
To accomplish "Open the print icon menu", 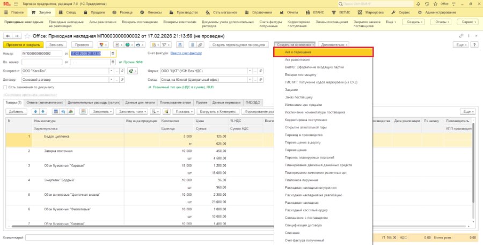I will pyautogui.click(x=140, y=45).
